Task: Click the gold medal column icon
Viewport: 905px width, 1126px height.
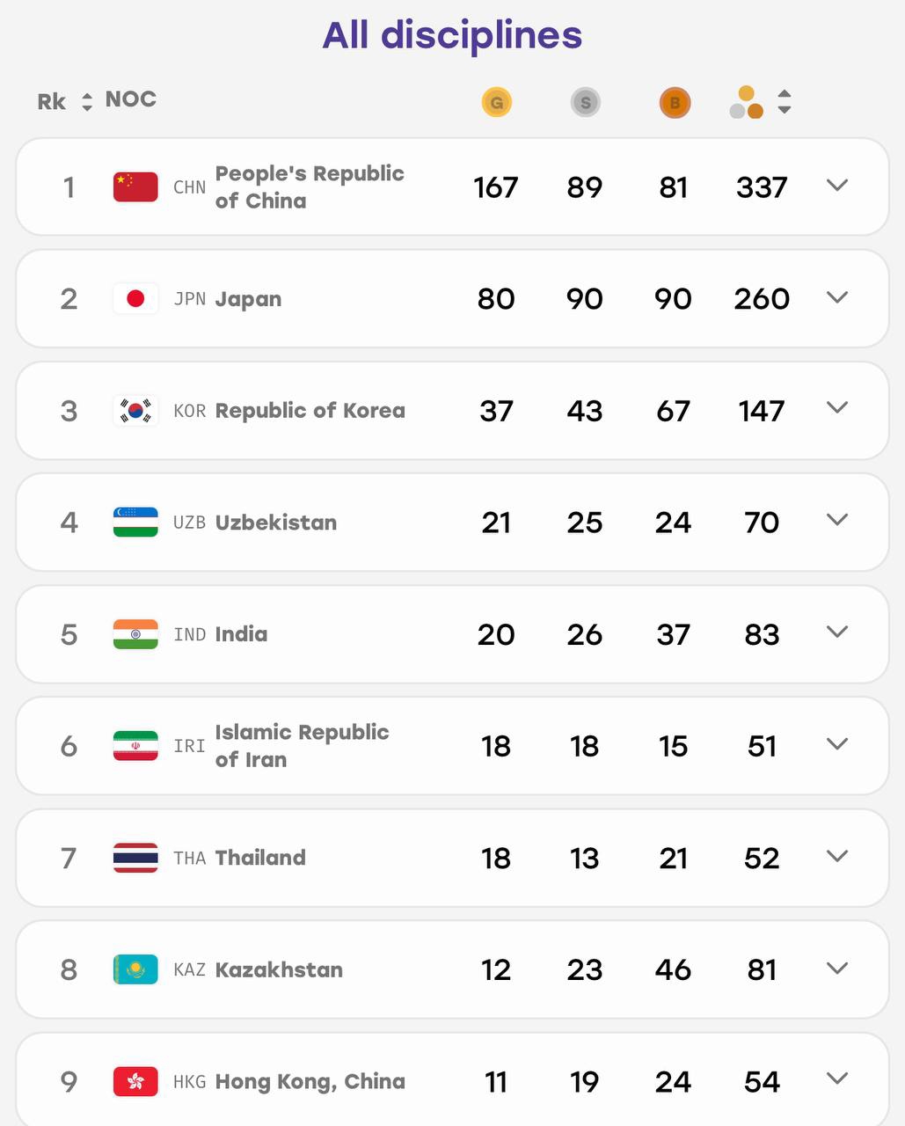Action: [x=496, y=102]
